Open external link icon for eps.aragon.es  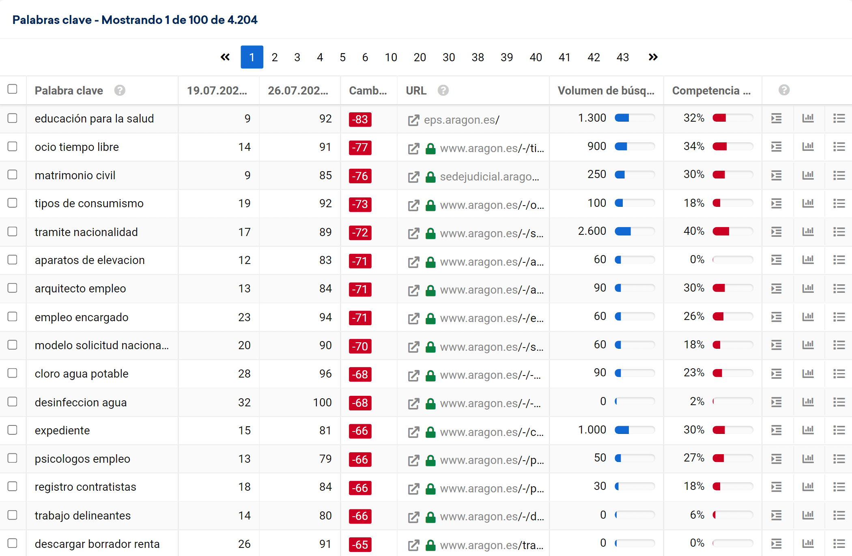tap(413, 120)
